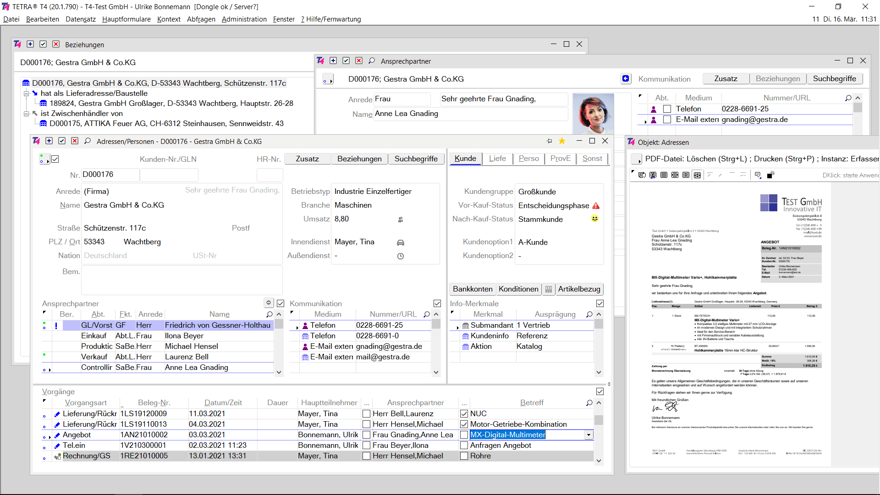This screenshot has width=880, height=495.
Task: Click the Bem. remarks text field
Action: pyautogui.click(x=182, y=280)
